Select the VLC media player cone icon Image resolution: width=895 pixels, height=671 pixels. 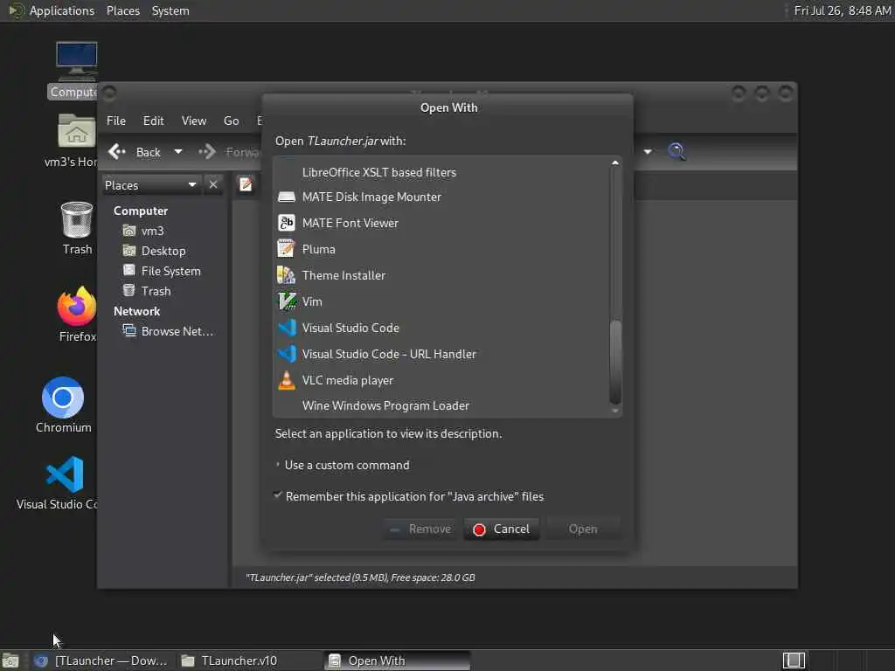[x=287, y=380]
